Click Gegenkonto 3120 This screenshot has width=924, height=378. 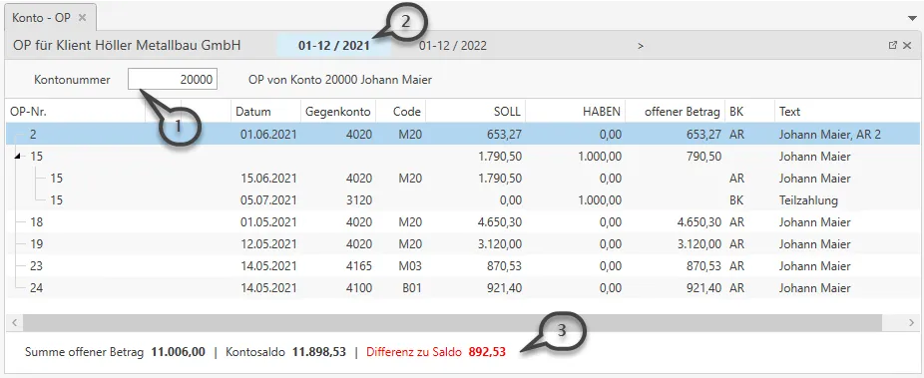click(360, 200)
